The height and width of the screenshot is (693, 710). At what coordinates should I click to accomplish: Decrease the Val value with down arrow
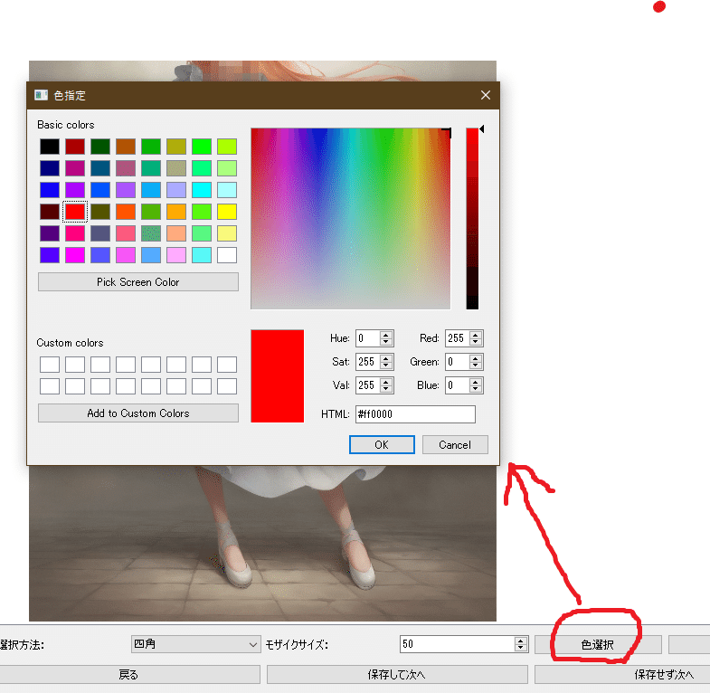tap(386, 389)
